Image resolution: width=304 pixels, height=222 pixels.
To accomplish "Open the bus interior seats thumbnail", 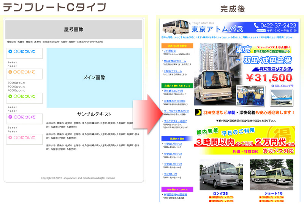I will coord(250,96).
